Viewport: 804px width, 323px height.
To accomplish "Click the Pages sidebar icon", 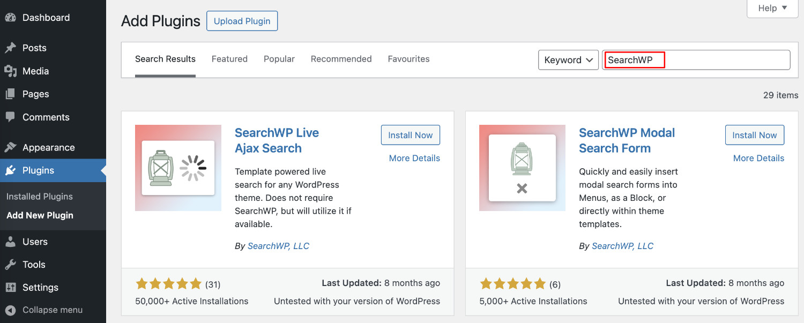I will click(x=12, y=94).
